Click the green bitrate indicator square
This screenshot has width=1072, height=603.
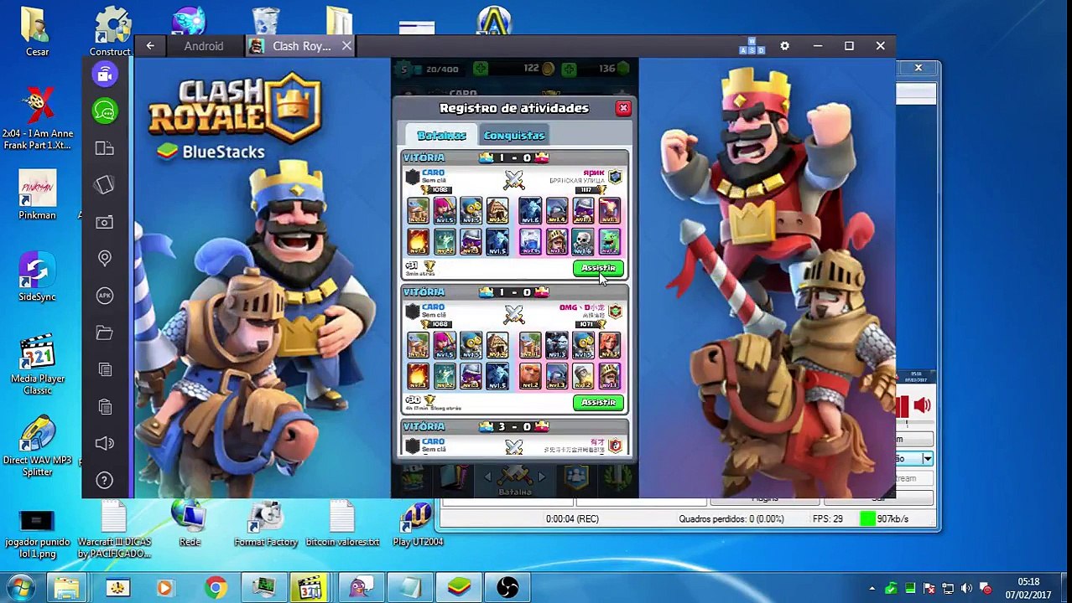pos(867,519)
